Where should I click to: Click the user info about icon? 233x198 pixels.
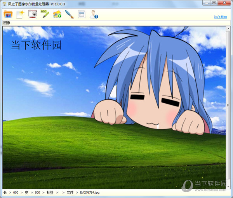pos(94,14)
